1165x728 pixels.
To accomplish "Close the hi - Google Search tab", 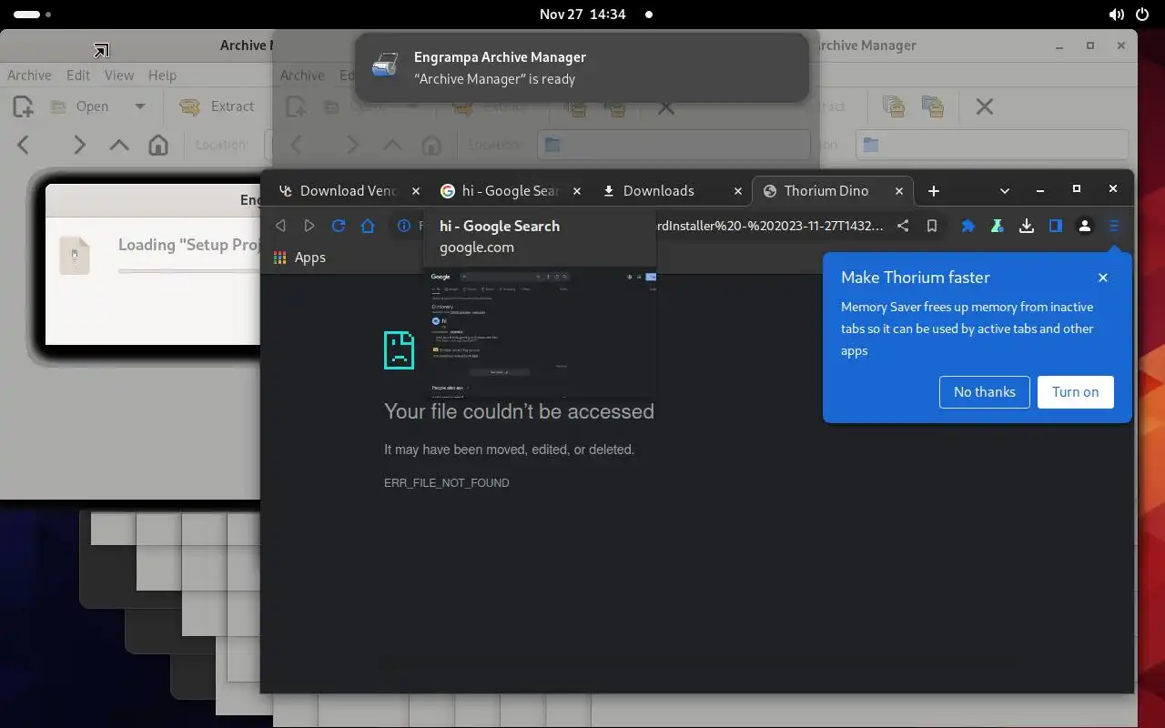I will point(576,191).
